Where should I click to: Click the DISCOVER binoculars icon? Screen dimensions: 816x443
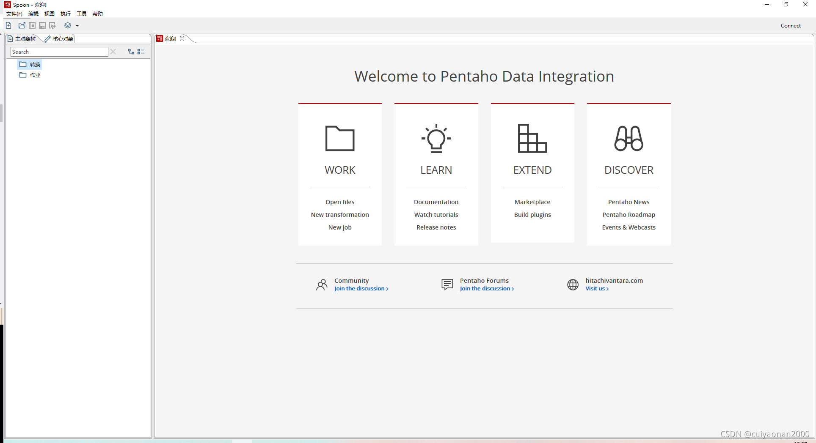629,138
